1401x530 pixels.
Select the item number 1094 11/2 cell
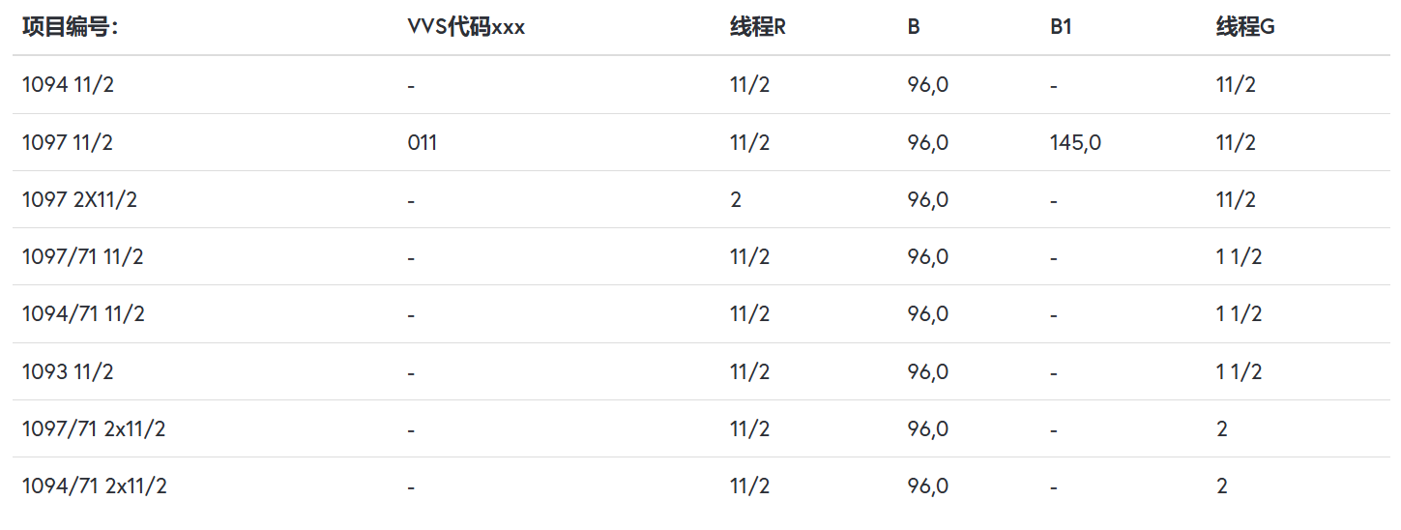[68, 85]
